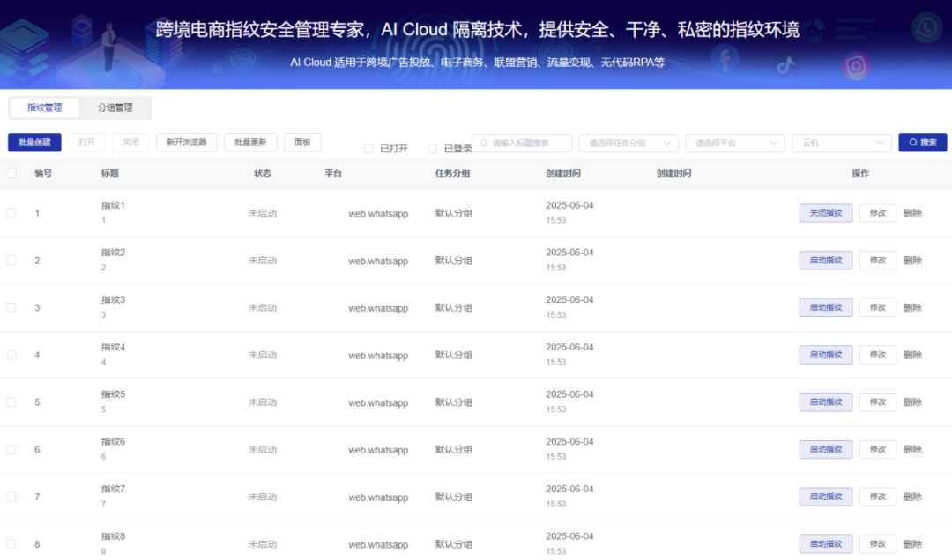Click 启动指纹 for row 指纹4
Viewport: 952px width, 560px height.
826,355
